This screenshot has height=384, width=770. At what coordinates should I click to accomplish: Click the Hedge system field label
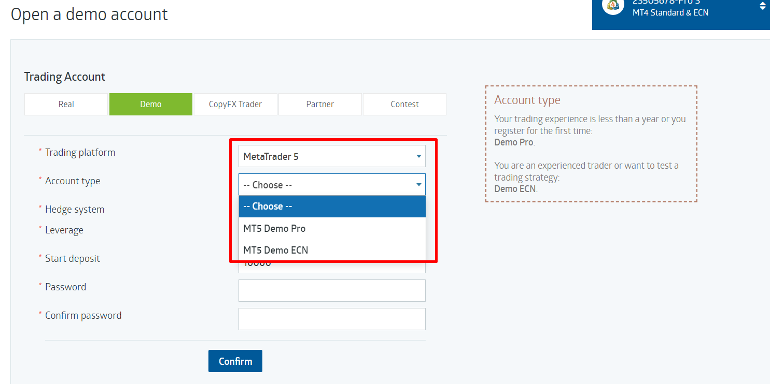75,210
